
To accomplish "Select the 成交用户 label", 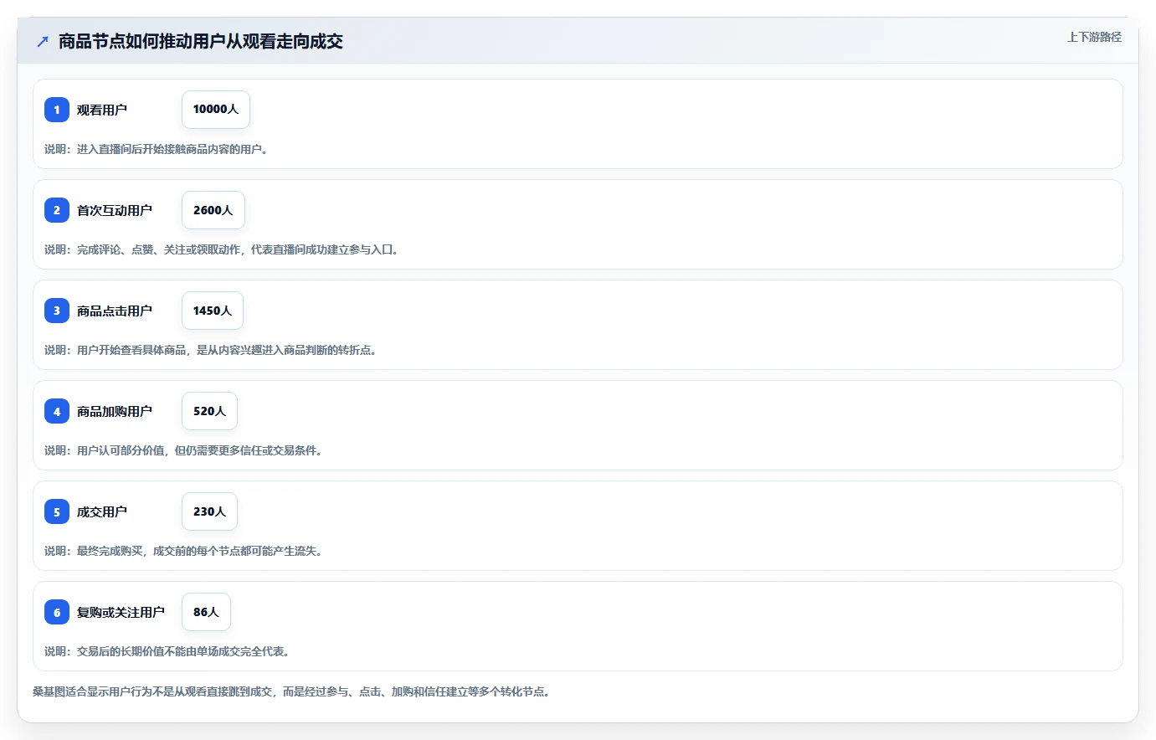I will pos(102,511).
